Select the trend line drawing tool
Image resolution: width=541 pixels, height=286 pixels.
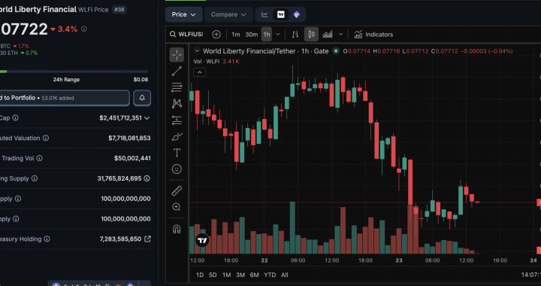(177, 71)
